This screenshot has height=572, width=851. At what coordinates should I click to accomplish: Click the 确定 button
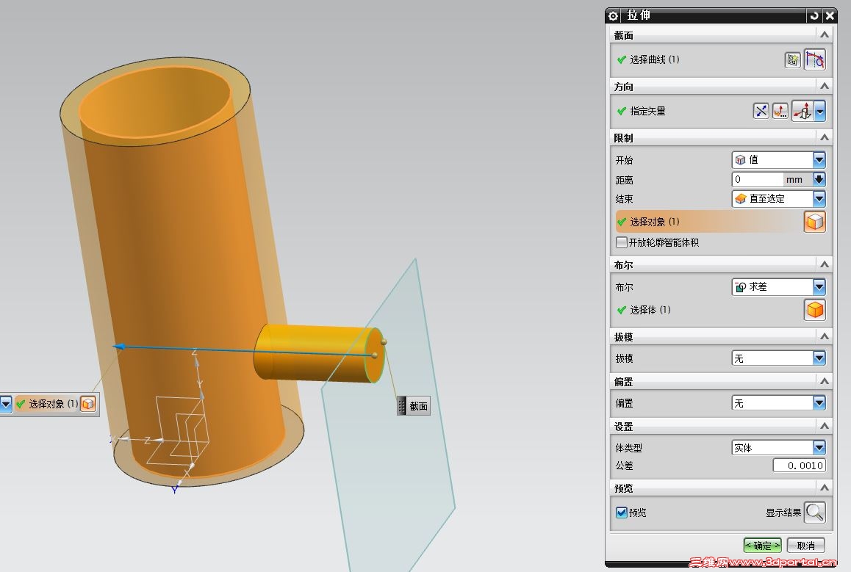click(762, 546)
